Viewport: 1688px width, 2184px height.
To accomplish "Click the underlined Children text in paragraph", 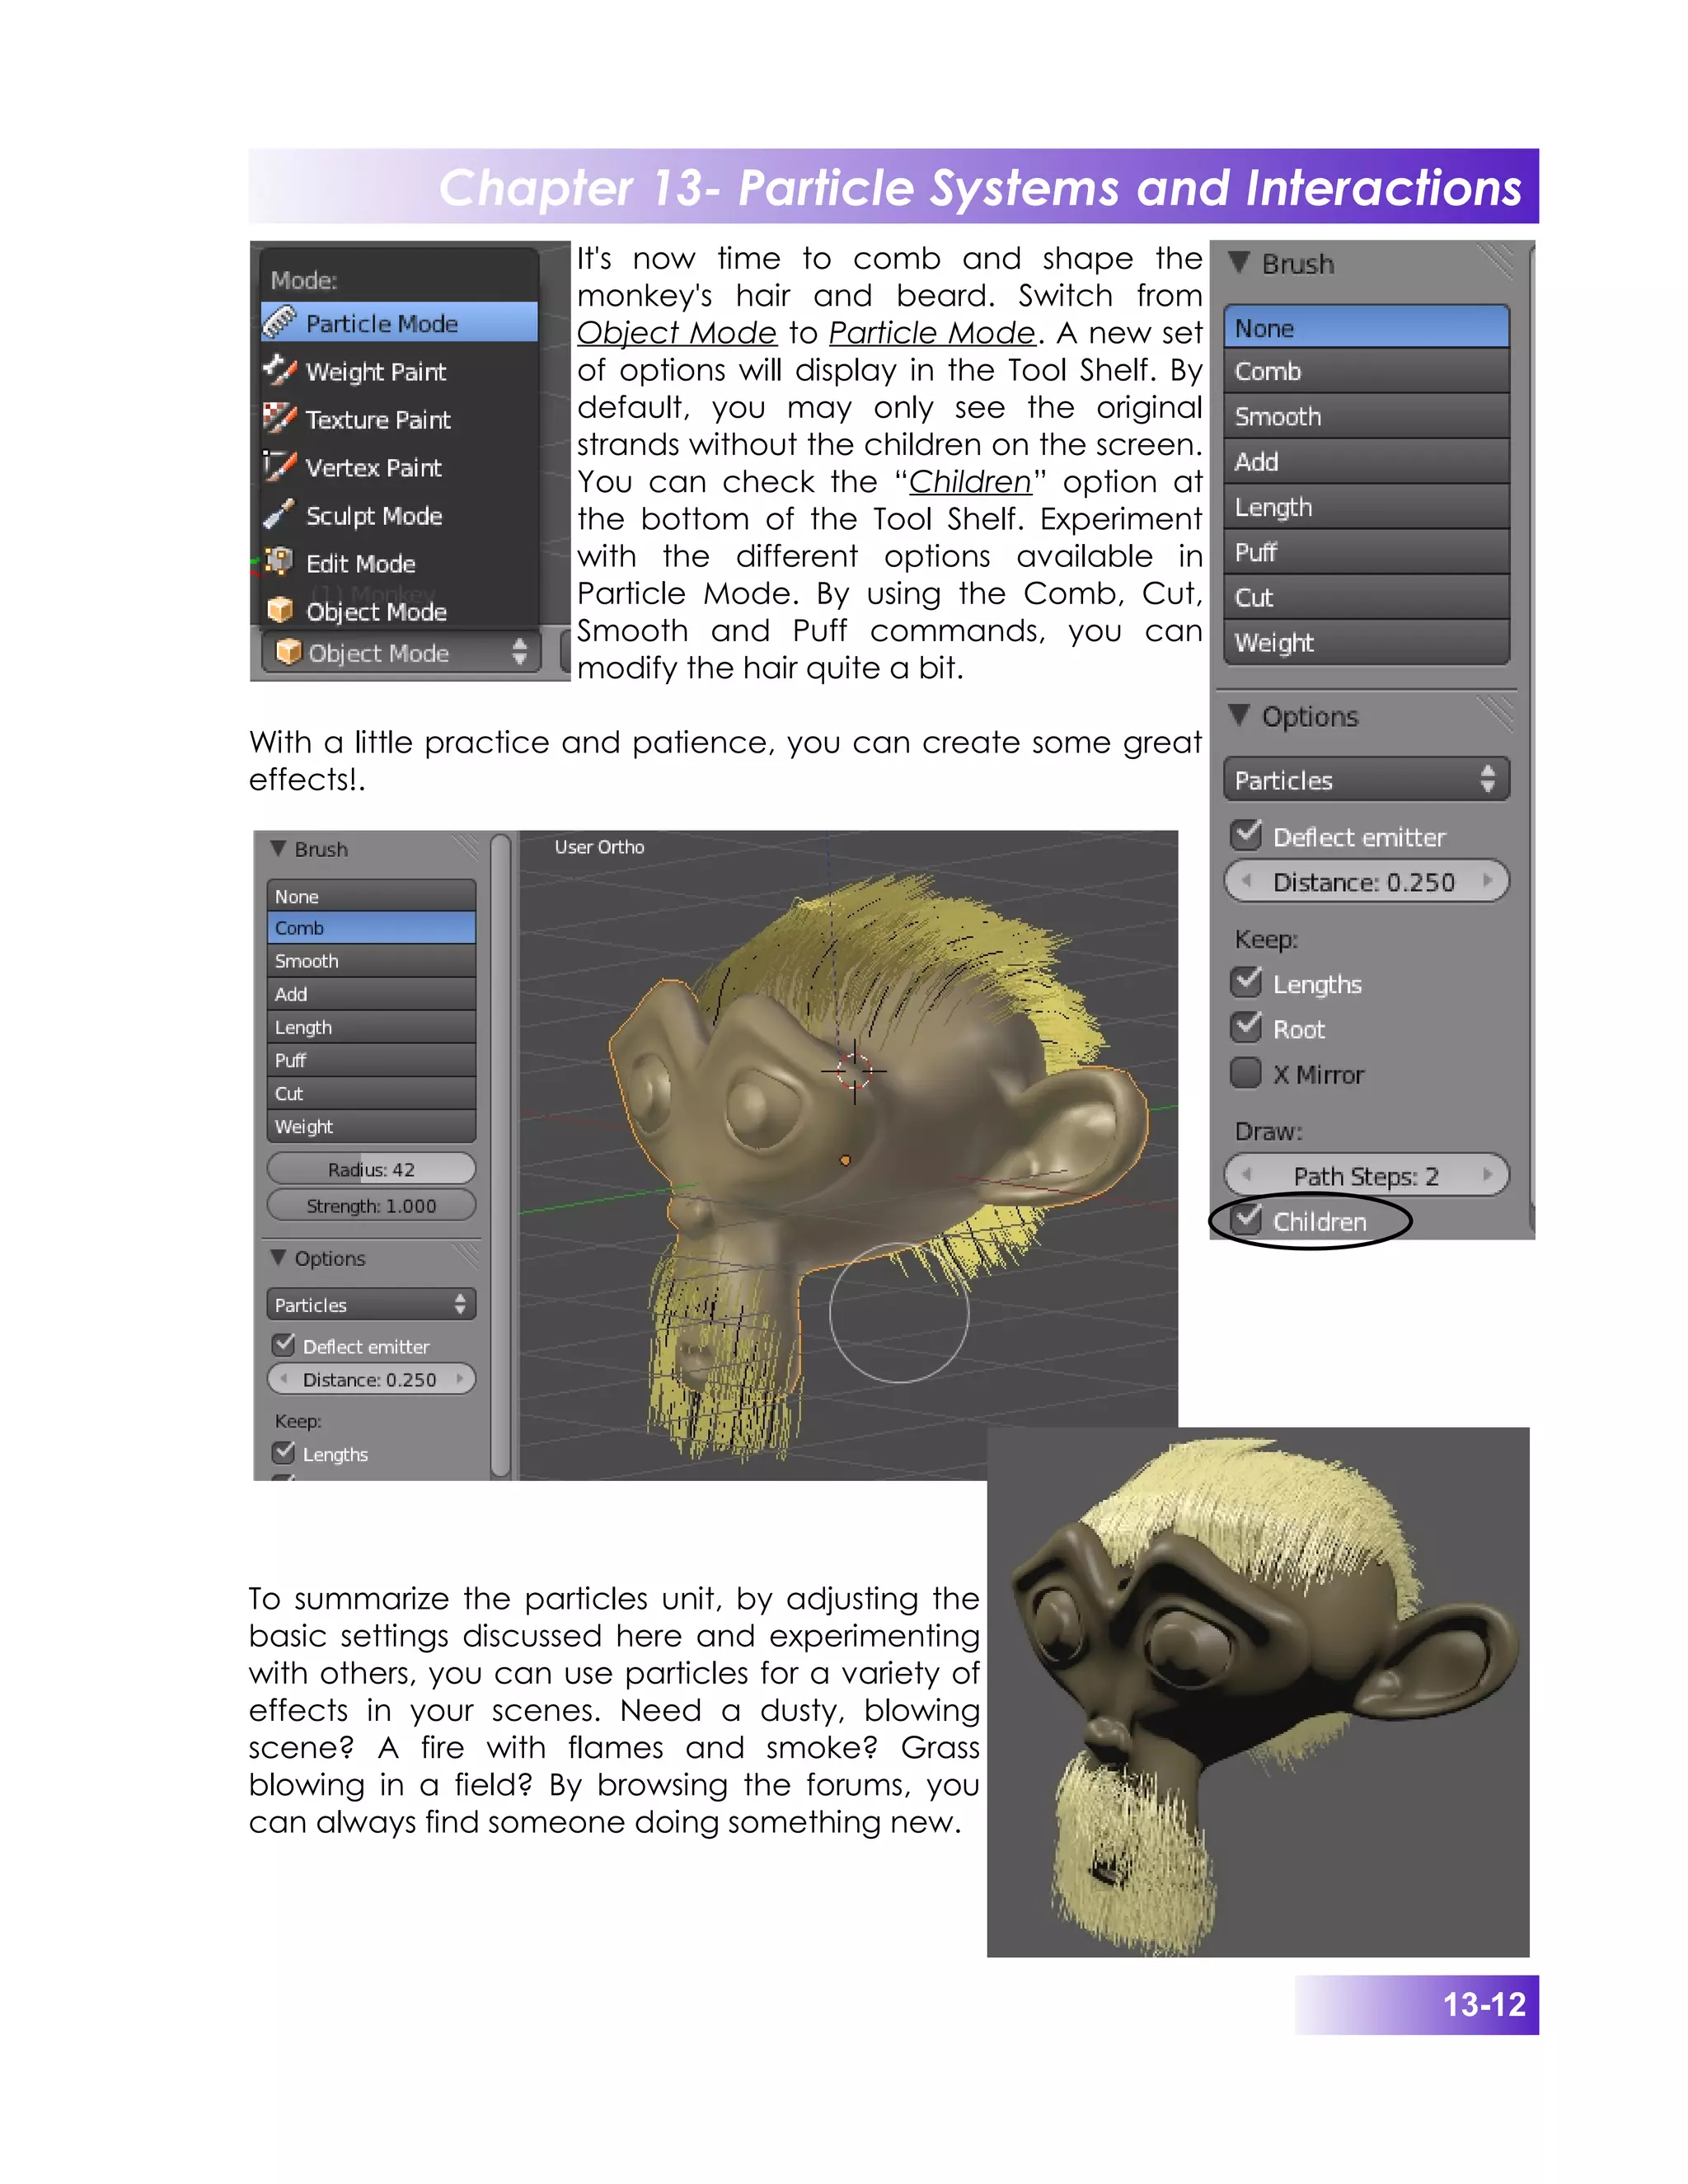I will (x=969, y=481).
